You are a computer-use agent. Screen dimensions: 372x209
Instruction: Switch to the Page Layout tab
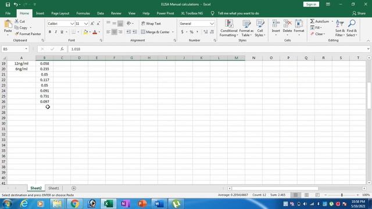click(x=60, y=13)
